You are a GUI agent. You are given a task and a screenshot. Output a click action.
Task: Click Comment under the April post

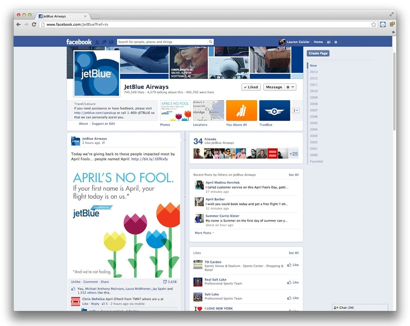[91, 282]
